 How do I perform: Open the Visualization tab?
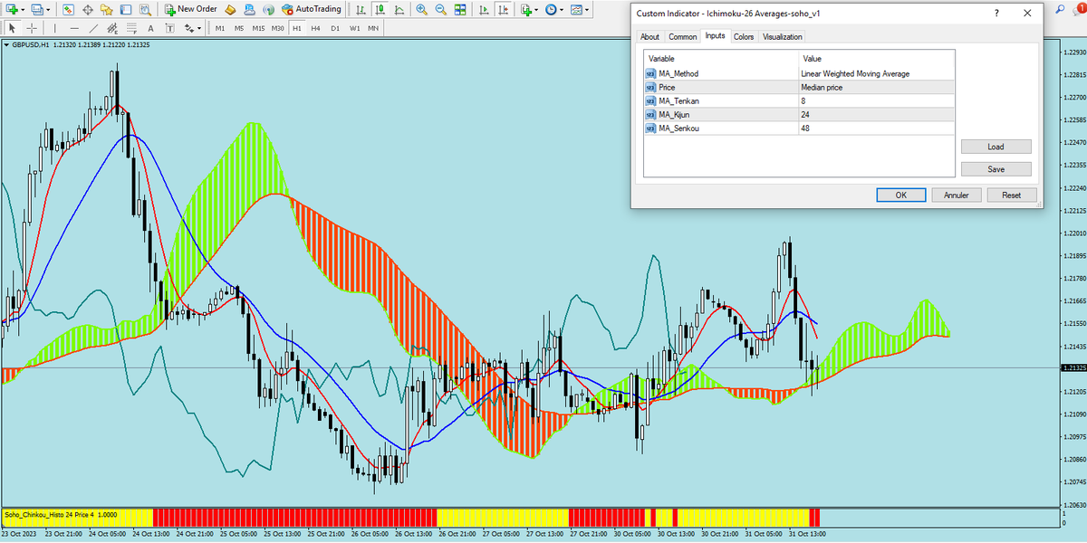point(781,36)
